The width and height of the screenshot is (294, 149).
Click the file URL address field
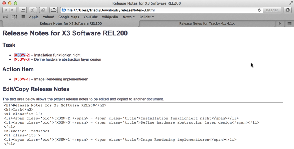point(161,10)
